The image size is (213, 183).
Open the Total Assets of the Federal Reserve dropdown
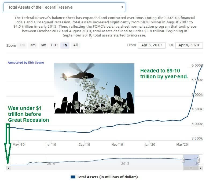(x=64, y=7)
